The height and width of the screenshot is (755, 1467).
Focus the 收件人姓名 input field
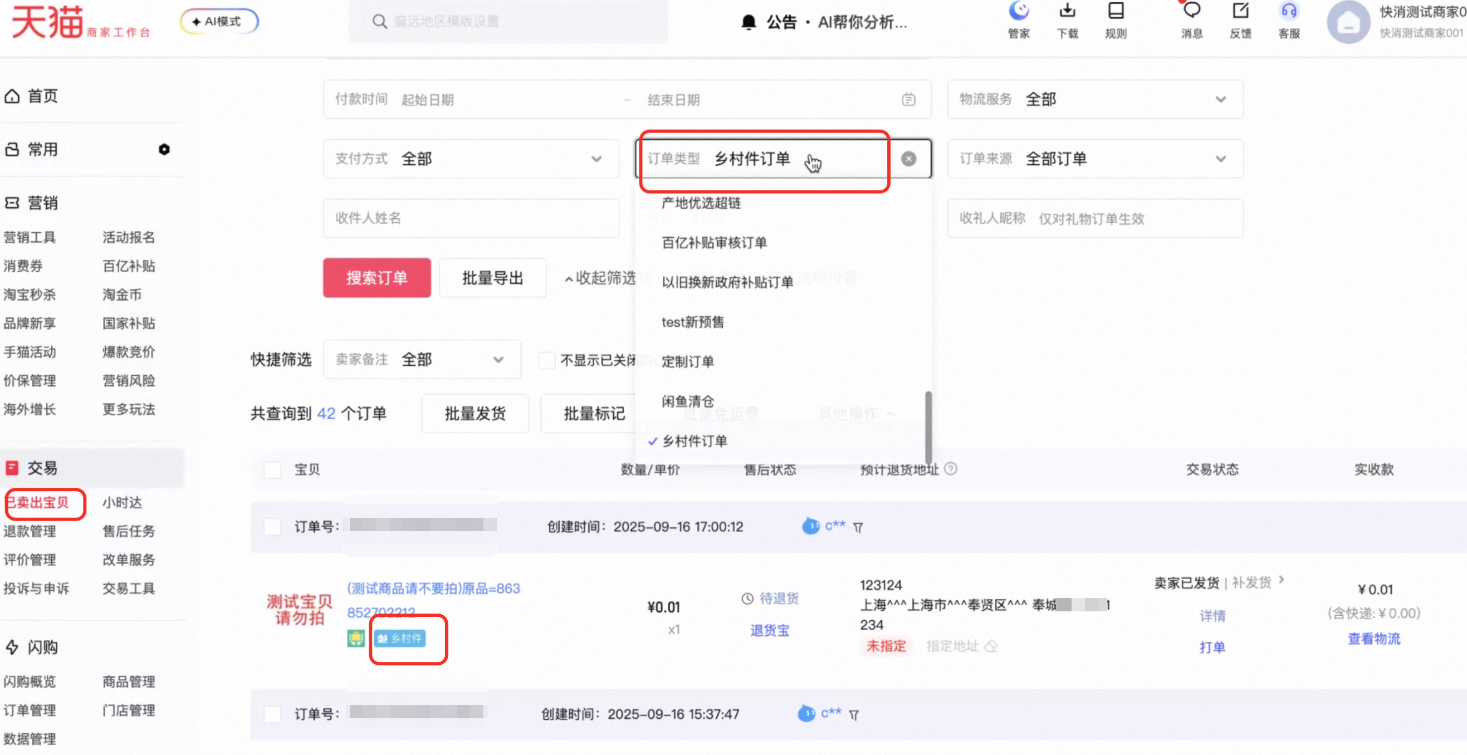pyautogui.click(x=471, y=218)
